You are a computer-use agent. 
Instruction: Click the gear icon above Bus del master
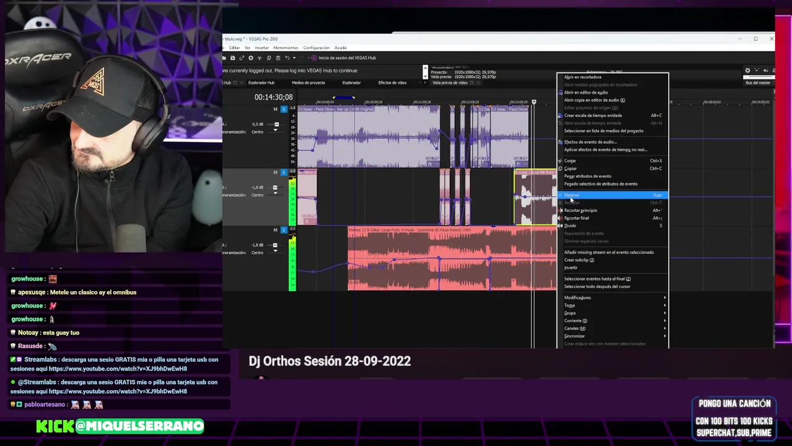pos(747,71)
